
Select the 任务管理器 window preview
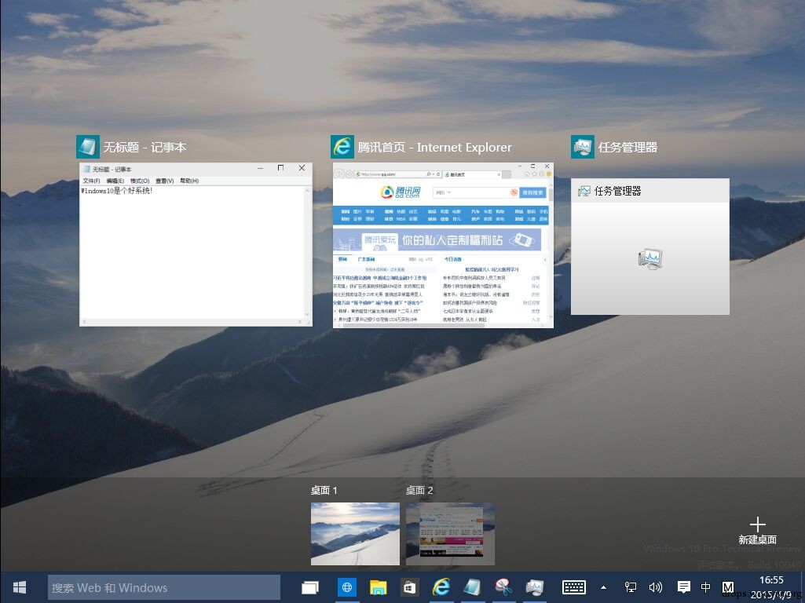click(x=650, y=247)
